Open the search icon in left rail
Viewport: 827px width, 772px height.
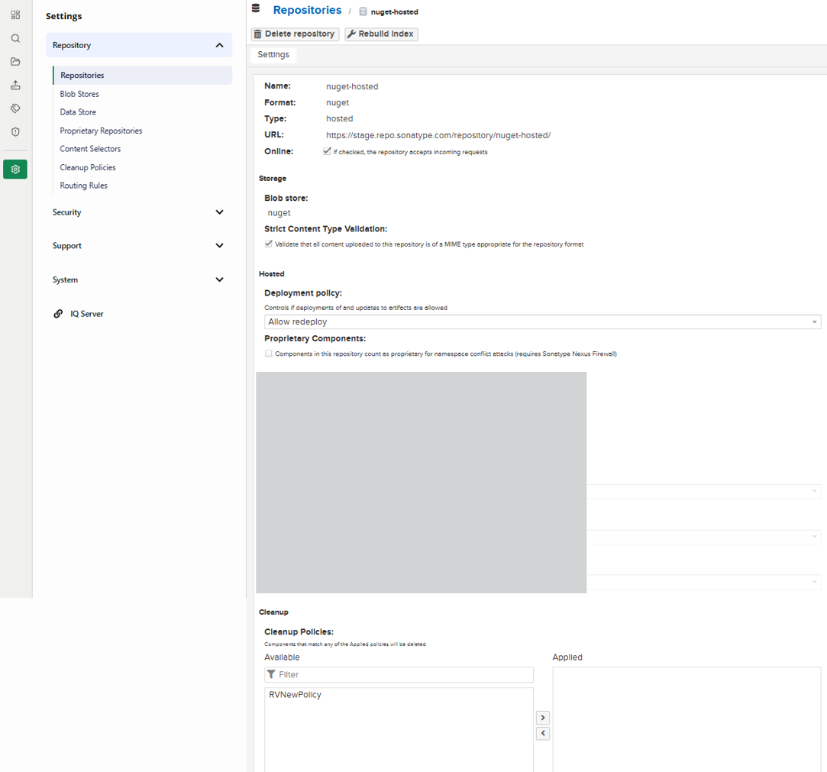pyautogui.click(x=15, y=38)
